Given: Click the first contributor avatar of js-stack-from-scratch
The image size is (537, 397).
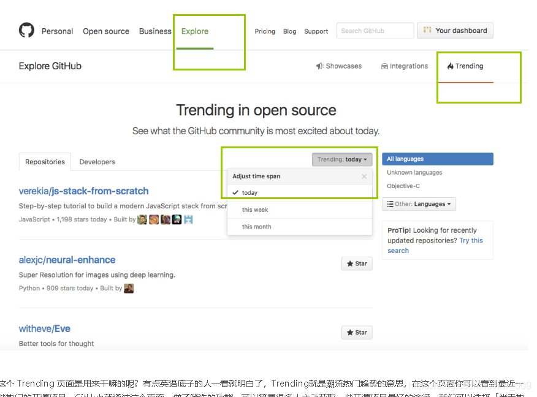Looking at the screenshot, I should click(142, 219).
